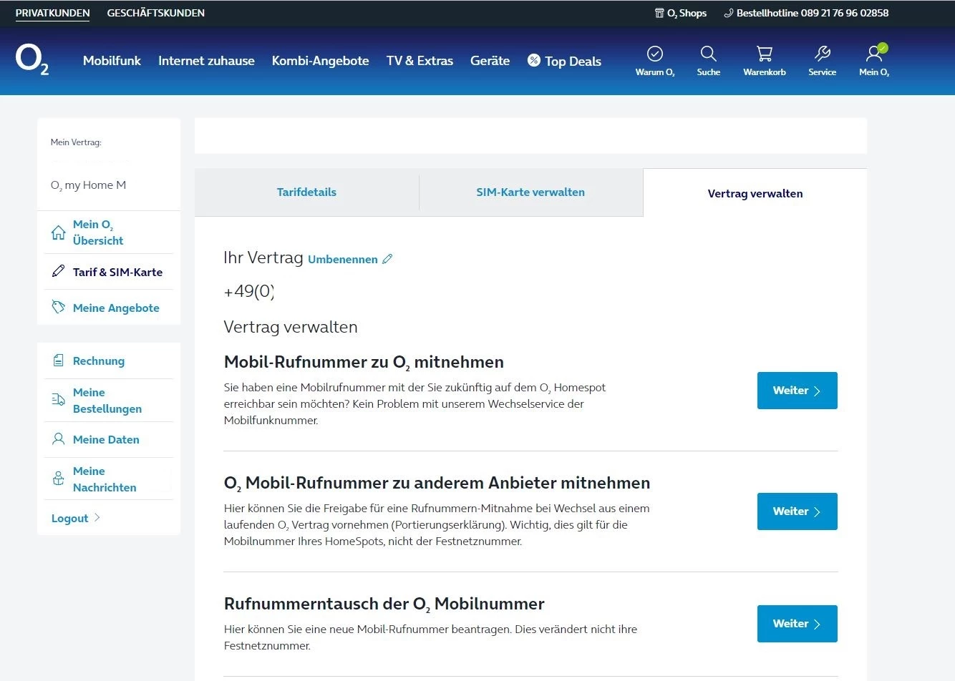Screen dimensions: 955x681
Task: Open the Suche magnifier icon
Action: point(708,54)
